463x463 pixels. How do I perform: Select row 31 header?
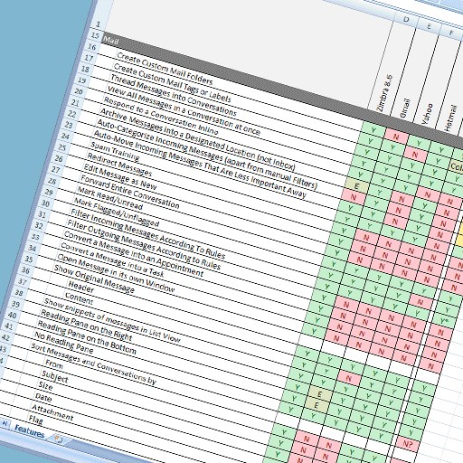point(43,214)
